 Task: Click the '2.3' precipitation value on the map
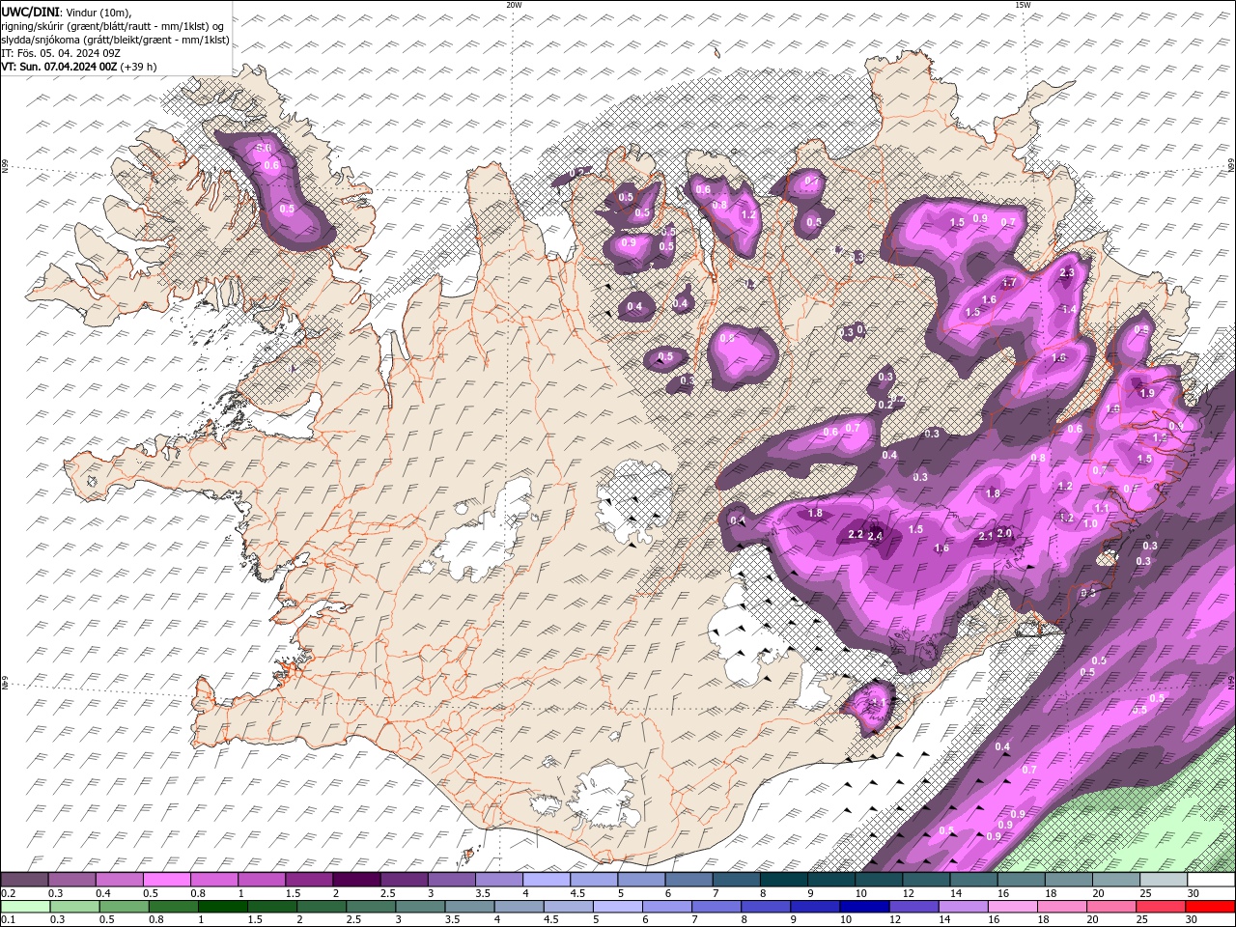[1067, 273]
